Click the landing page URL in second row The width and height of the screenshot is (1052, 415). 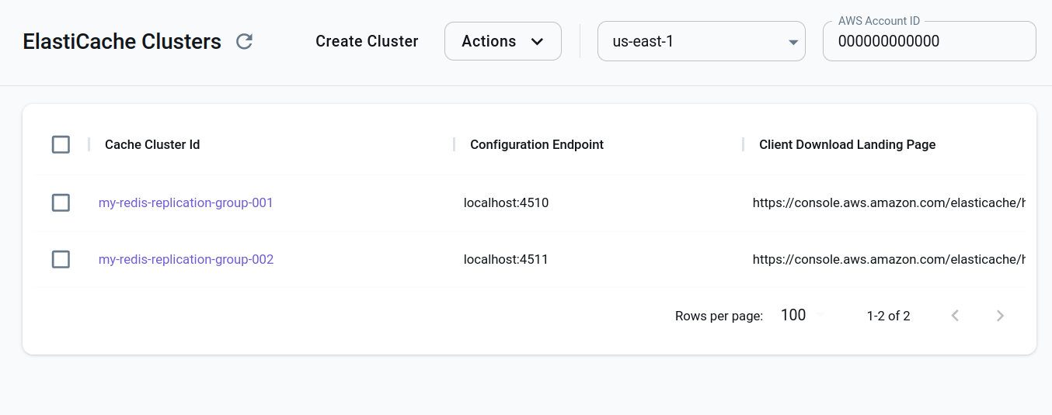click(x=888, y=259)
